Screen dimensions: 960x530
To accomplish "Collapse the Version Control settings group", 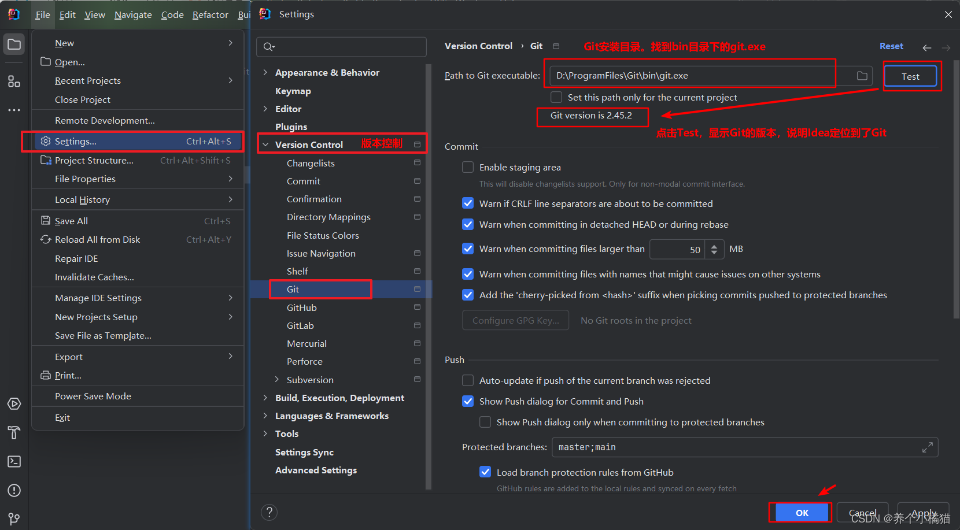I will pyautogui.click(x=265, y=144).
